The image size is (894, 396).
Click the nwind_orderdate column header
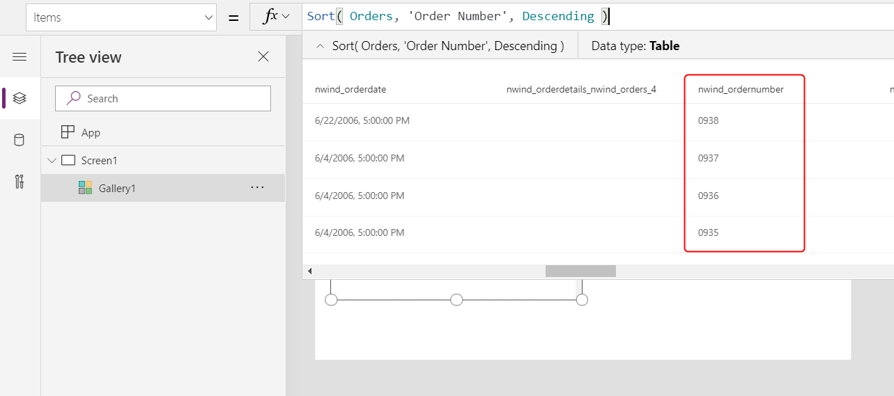tap(350, 89)
